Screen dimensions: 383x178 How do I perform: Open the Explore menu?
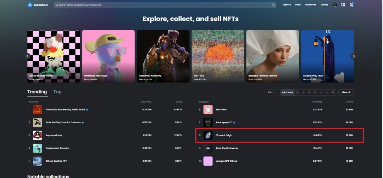(287, 5)
